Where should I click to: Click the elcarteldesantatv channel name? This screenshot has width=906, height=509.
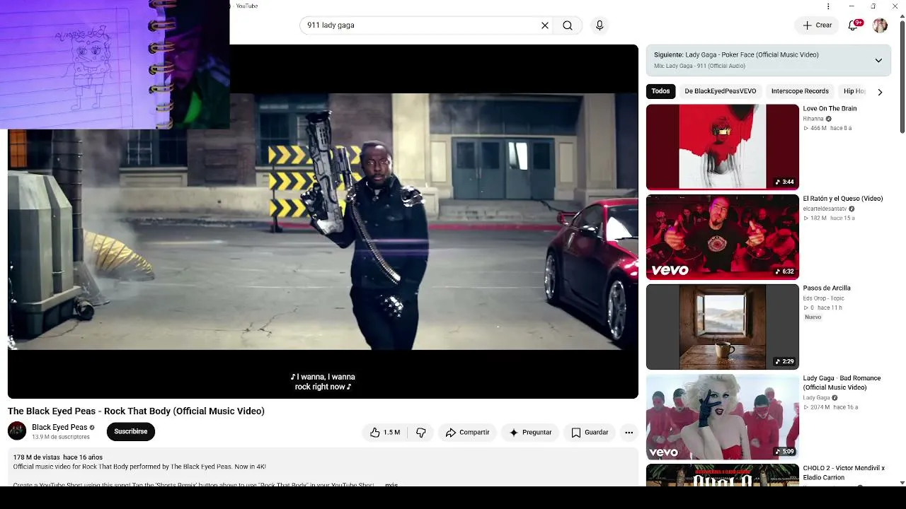[825, 209]
